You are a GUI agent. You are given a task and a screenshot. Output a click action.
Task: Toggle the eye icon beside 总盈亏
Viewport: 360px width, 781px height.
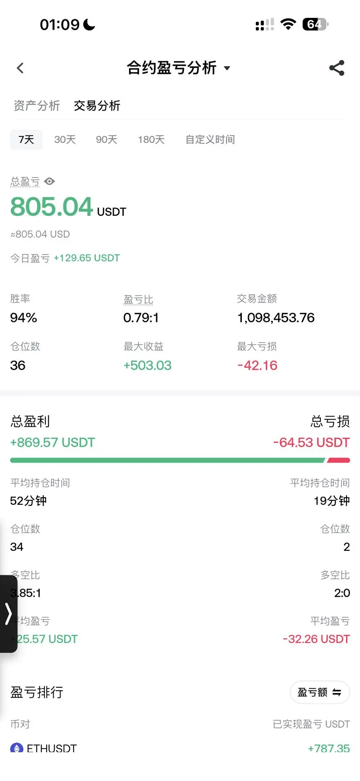pos(50,181)
